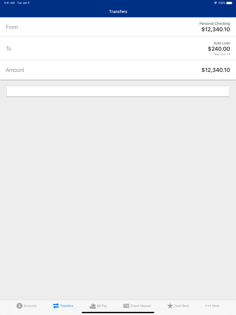The width and height of the screenshot is (236, 315).
Task: Open the Cash Back star icon
Action: point(170,306)
